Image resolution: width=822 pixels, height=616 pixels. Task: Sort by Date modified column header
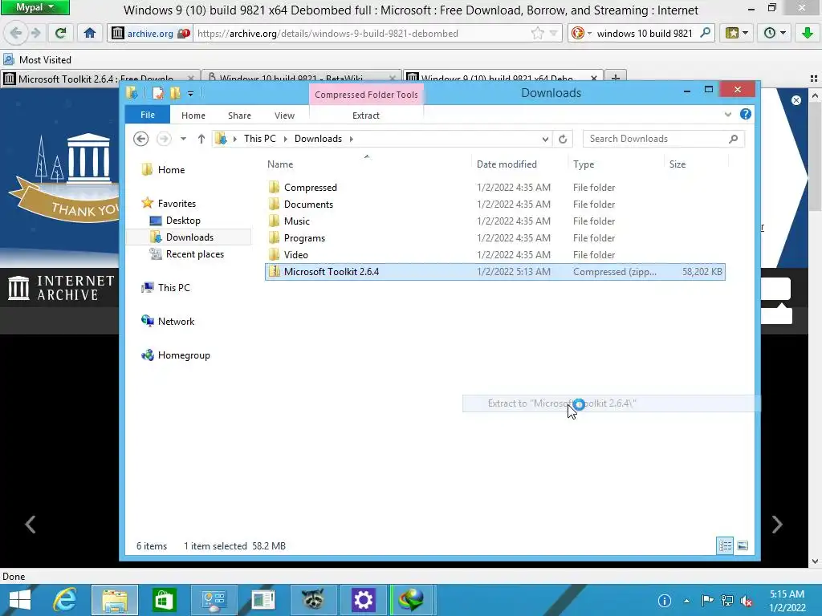(x=519, y=164)
